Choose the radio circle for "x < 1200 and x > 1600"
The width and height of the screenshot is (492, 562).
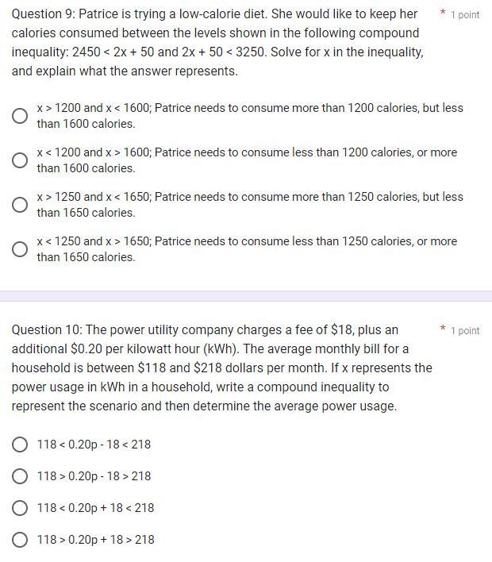tap(21, 160)
